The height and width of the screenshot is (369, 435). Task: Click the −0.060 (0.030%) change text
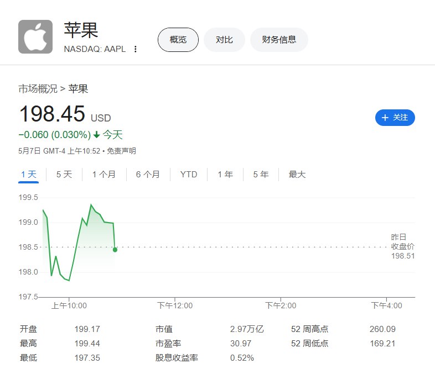(x=55, y=135)
